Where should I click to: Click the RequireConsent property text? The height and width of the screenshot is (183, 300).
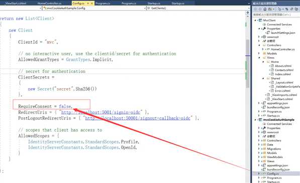pos(35,106)
